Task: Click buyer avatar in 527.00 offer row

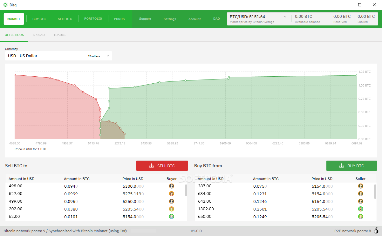Action: 172,194
